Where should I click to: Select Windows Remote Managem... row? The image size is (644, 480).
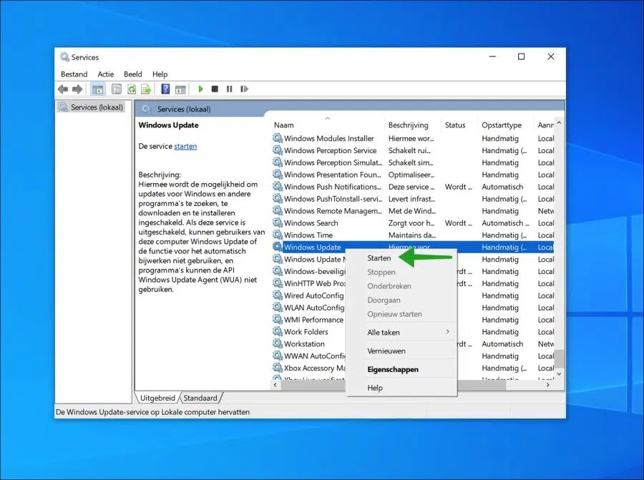pos(413,210)
